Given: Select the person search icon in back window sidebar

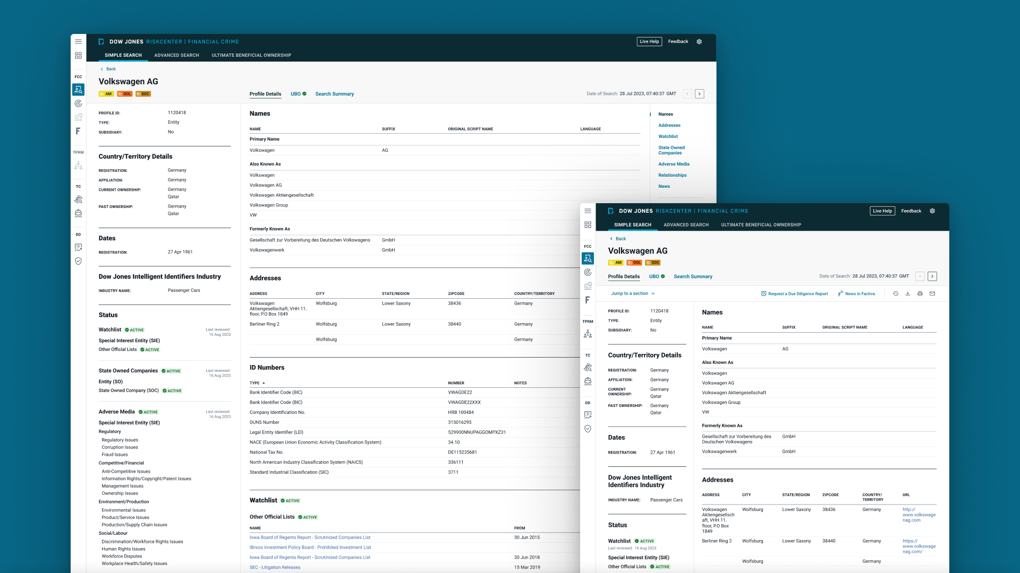Looking at the screenshot, I should pos(78,90).
